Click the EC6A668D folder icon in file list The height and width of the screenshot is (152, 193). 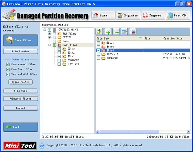coord(103,58)
